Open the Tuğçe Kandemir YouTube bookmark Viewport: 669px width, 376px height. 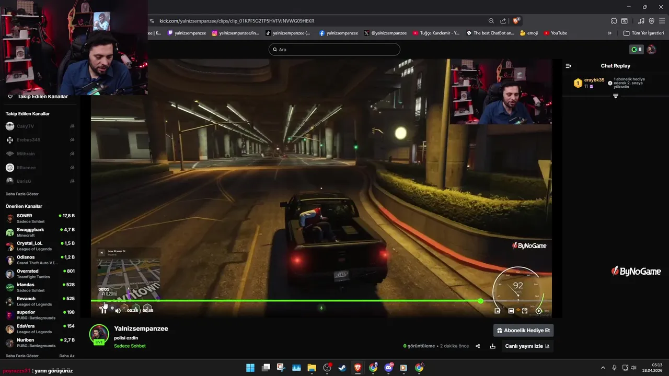(436, 33)
